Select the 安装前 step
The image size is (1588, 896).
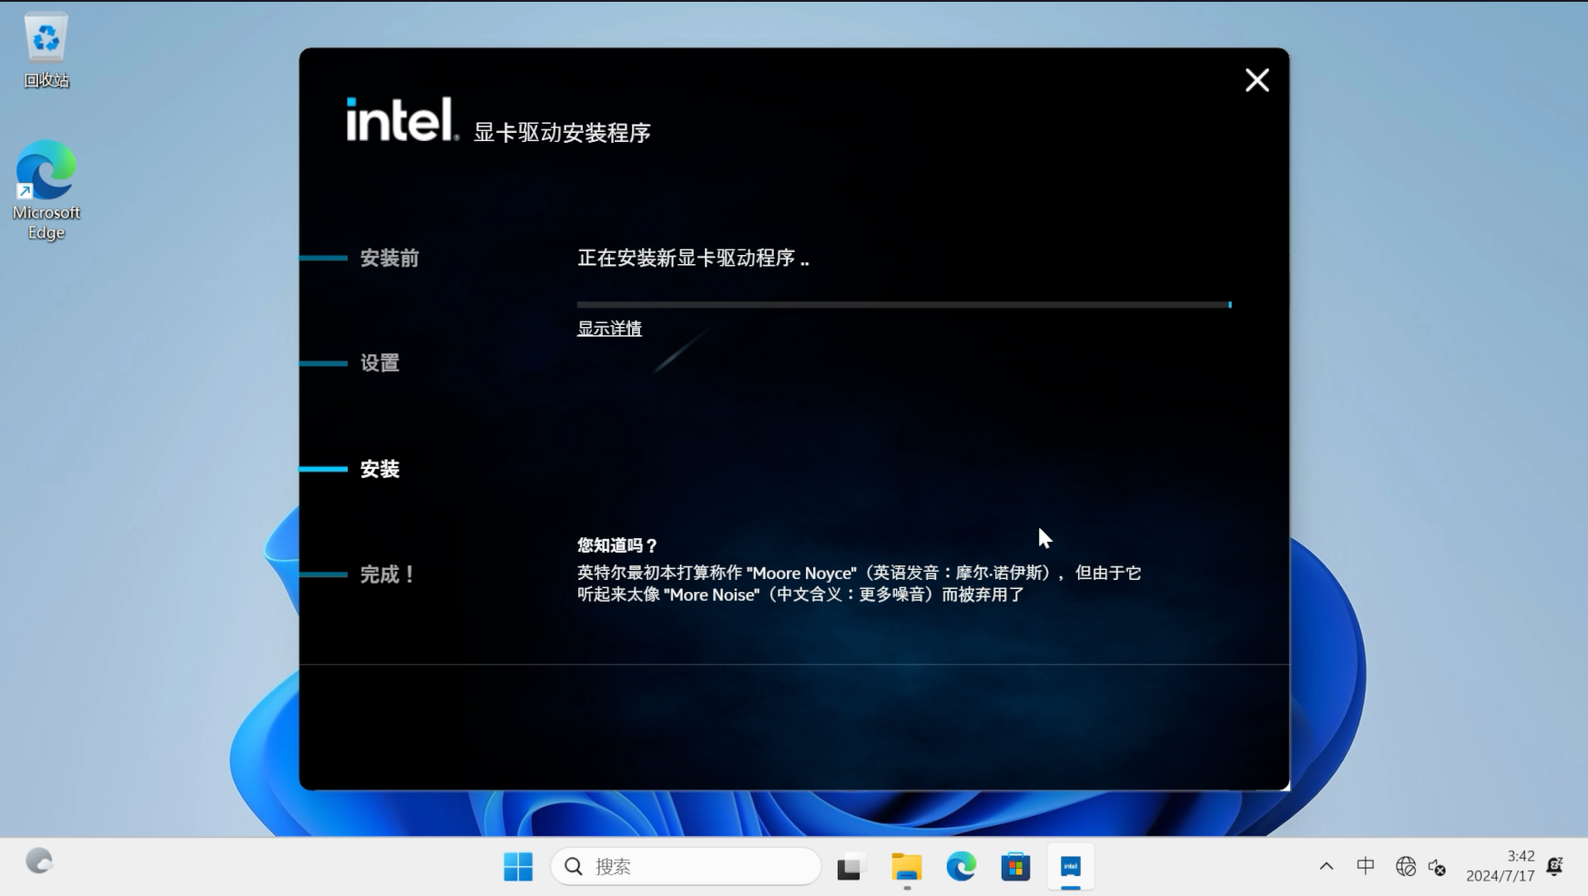(389, 259)
